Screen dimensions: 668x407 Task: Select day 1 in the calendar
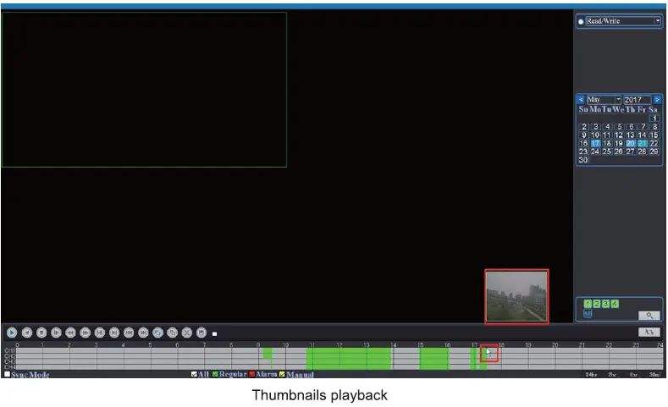tap(654, 118)
